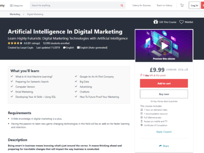Click the Categories grid icon
Image resolution: width=204 pixels, height=153 pixels.
(11, 6)
